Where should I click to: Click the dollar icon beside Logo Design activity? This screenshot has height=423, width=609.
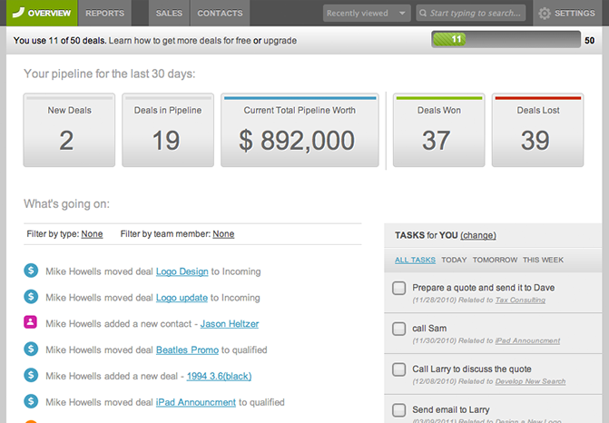(31, 271)
